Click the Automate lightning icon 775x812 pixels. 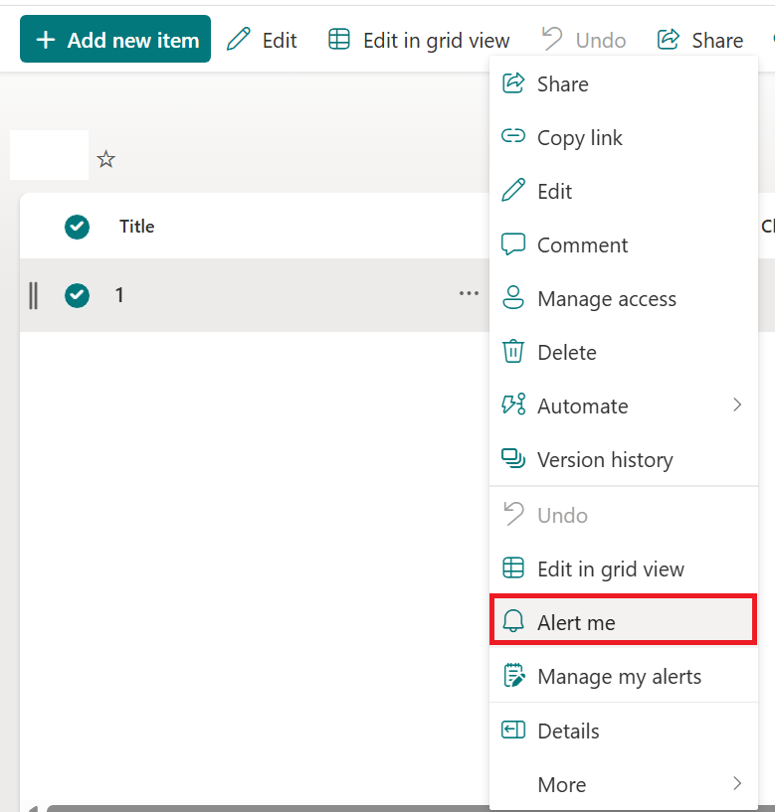(513, 405)
